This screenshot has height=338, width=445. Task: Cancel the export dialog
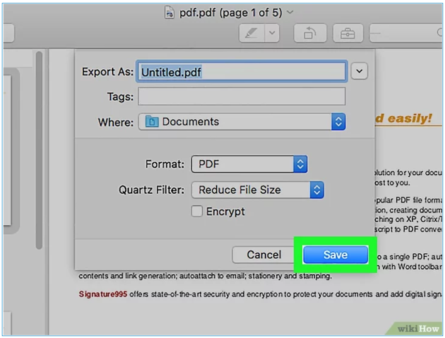[x=264, y=255]
